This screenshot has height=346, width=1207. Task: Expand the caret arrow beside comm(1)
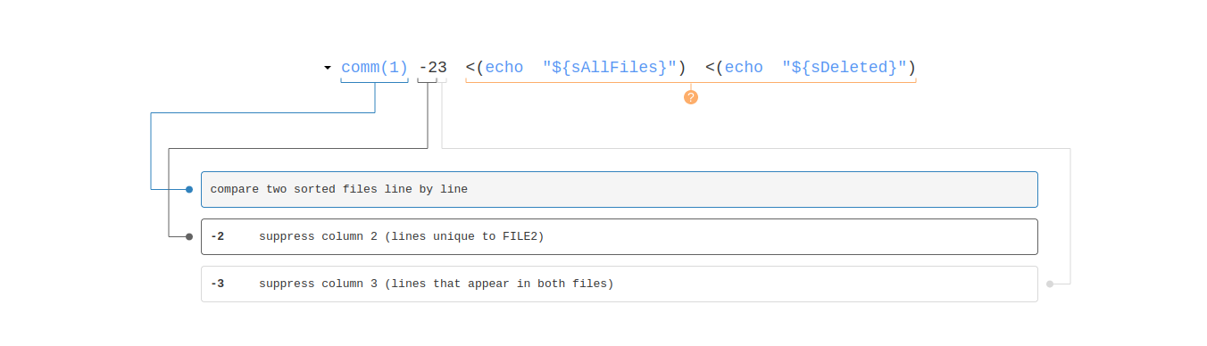click(x=328, y=68)
